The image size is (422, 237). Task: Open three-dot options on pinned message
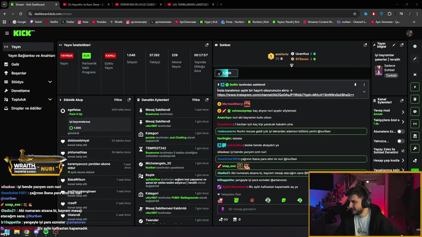tap(364, 85)
